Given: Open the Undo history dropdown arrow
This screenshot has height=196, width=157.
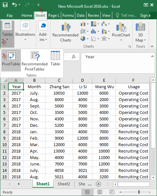Looking at the screenshot, I should pos(20,5).
